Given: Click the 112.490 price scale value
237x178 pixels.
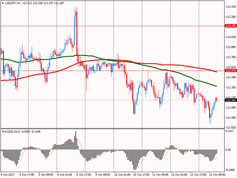Looking at the screenshot, I should click(231, 77).
